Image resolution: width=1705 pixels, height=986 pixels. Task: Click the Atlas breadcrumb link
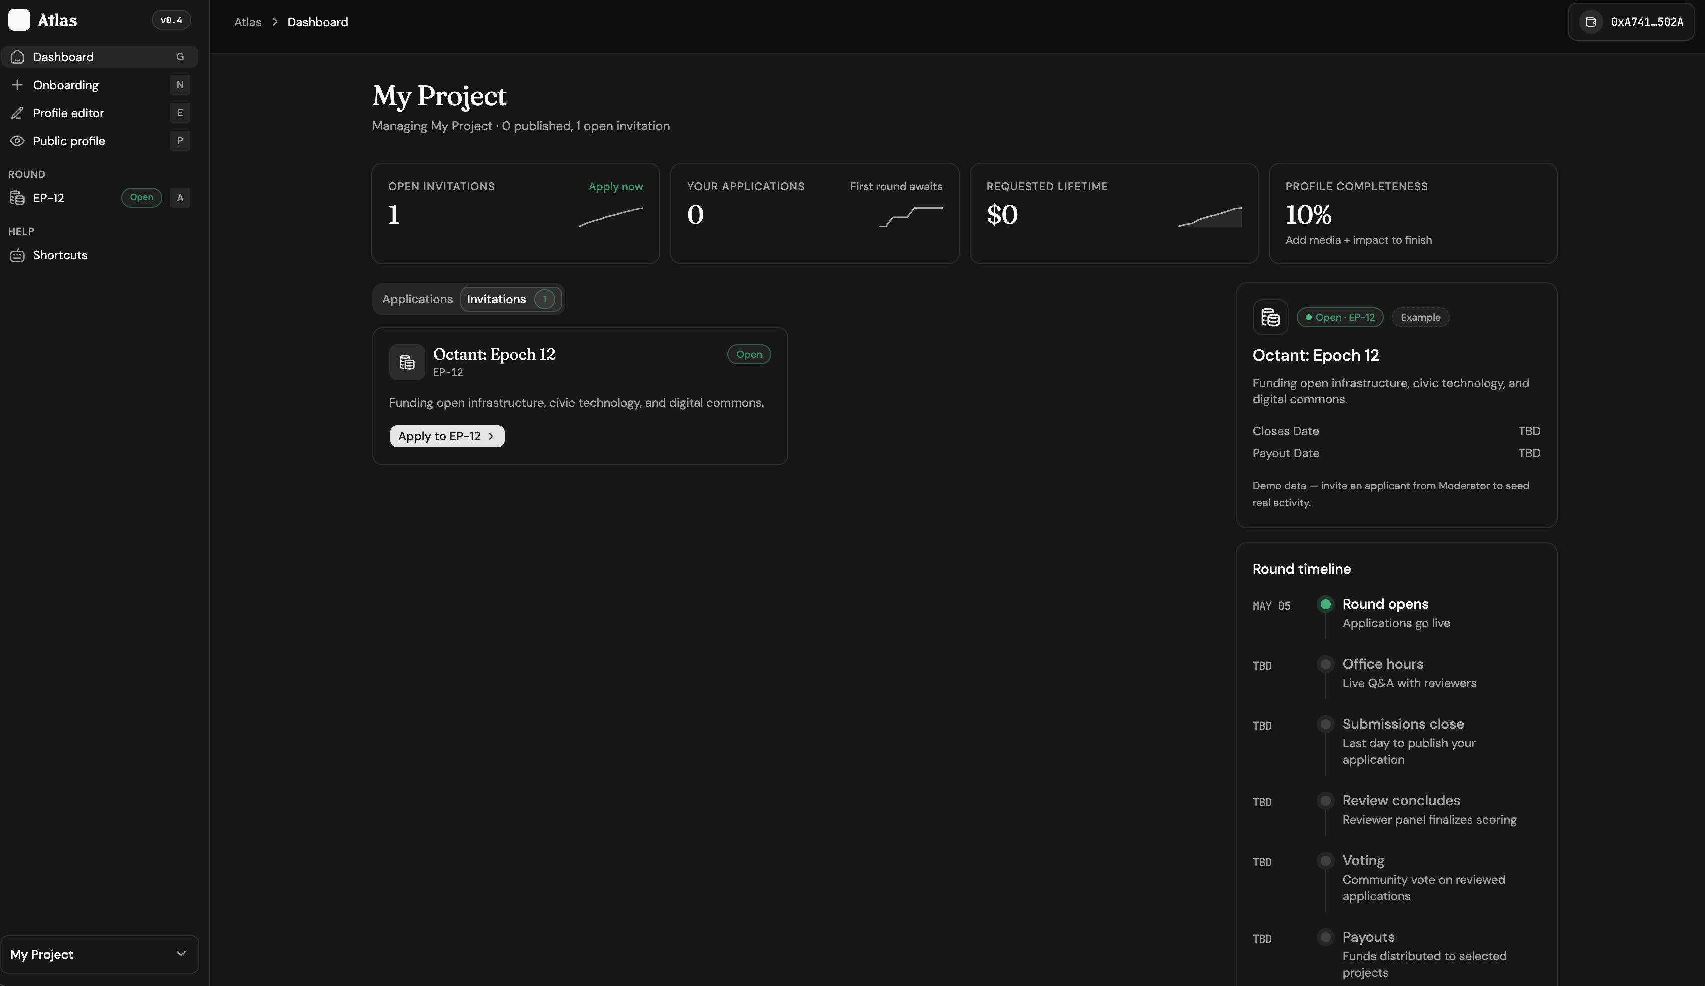pyautogui.click(x=248, y=22)
